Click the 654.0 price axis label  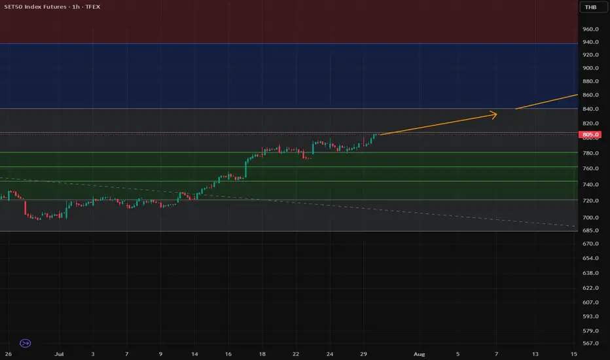[x=590, y=258]
